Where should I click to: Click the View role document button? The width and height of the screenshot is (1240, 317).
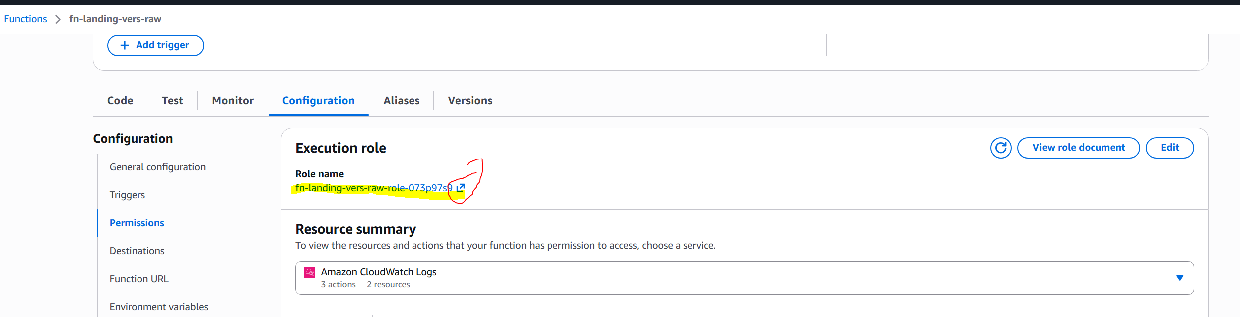coord(1079,148)
